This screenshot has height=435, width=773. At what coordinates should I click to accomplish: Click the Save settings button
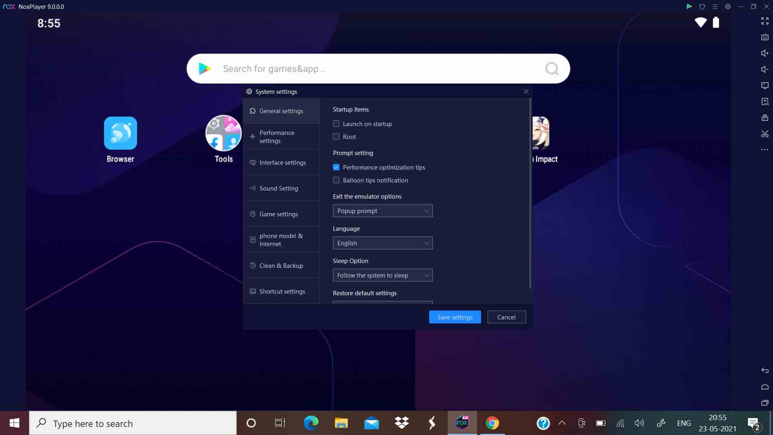[455, 317]
